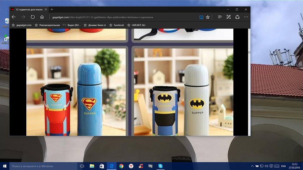
Task: Click the forward navigation arrow
Action: [23, 17]
